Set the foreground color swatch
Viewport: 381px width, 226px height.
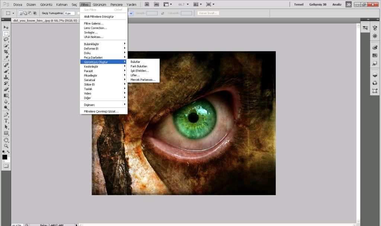click(4, 157)
